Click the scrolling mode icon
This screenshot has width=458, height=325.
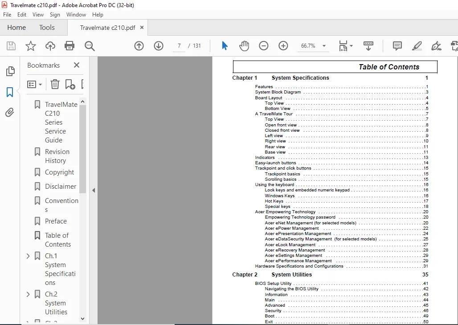coord(368,46)
